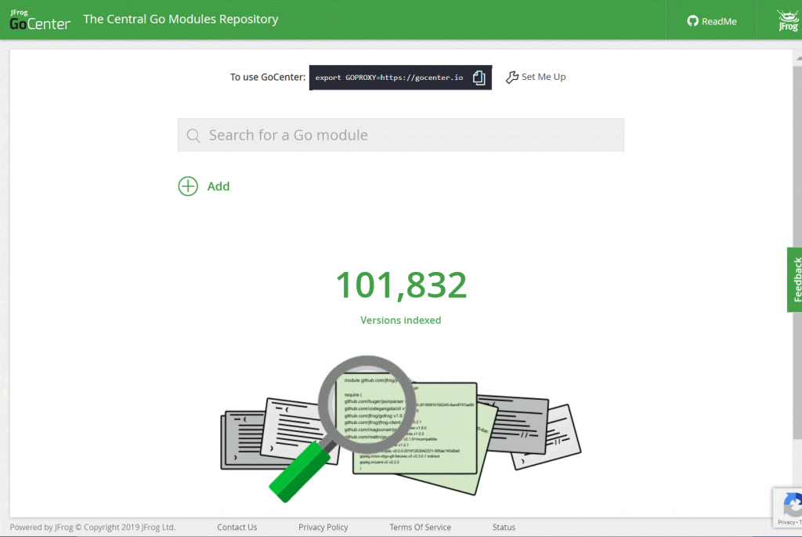Image resolution: width=802 pixels, height=537 pixels.
Task: Click the JFrog frog logo in the header
Action: point(788,20)
